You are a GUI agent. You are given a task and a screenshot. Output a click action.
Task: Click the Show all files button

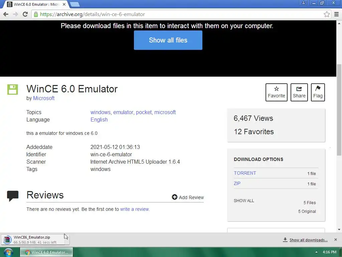click(x=168, y=40)
